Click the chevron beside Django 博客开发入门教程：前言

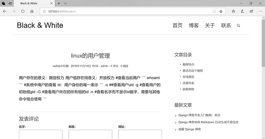pos(176,116)
